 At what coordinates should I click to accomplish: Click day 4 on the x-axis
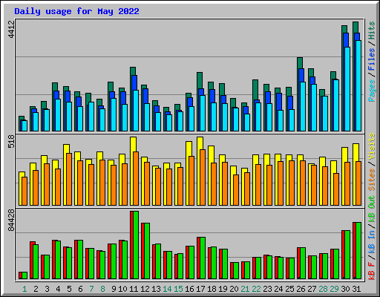tap(58, 289)
